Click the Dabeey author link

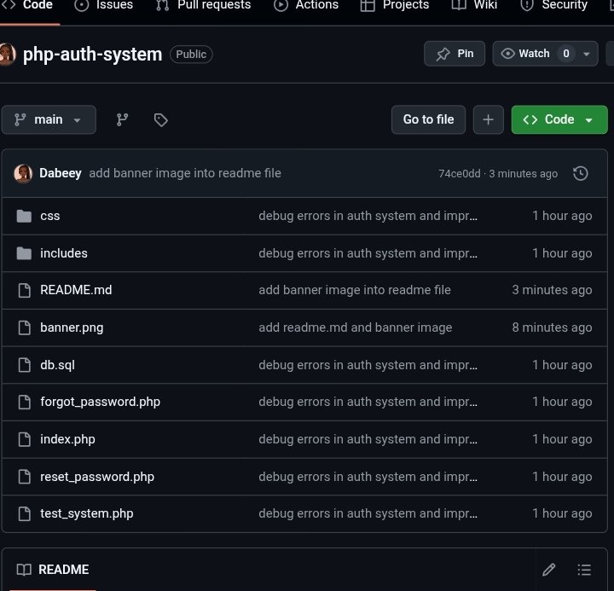[61, 173]
